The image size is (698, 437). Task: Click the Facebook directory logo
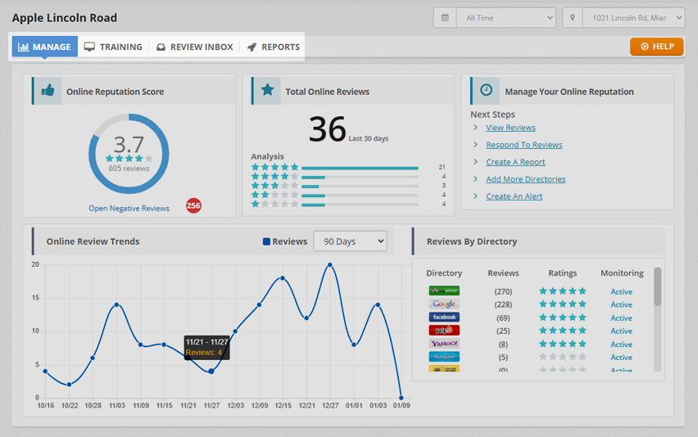point(444,318)
